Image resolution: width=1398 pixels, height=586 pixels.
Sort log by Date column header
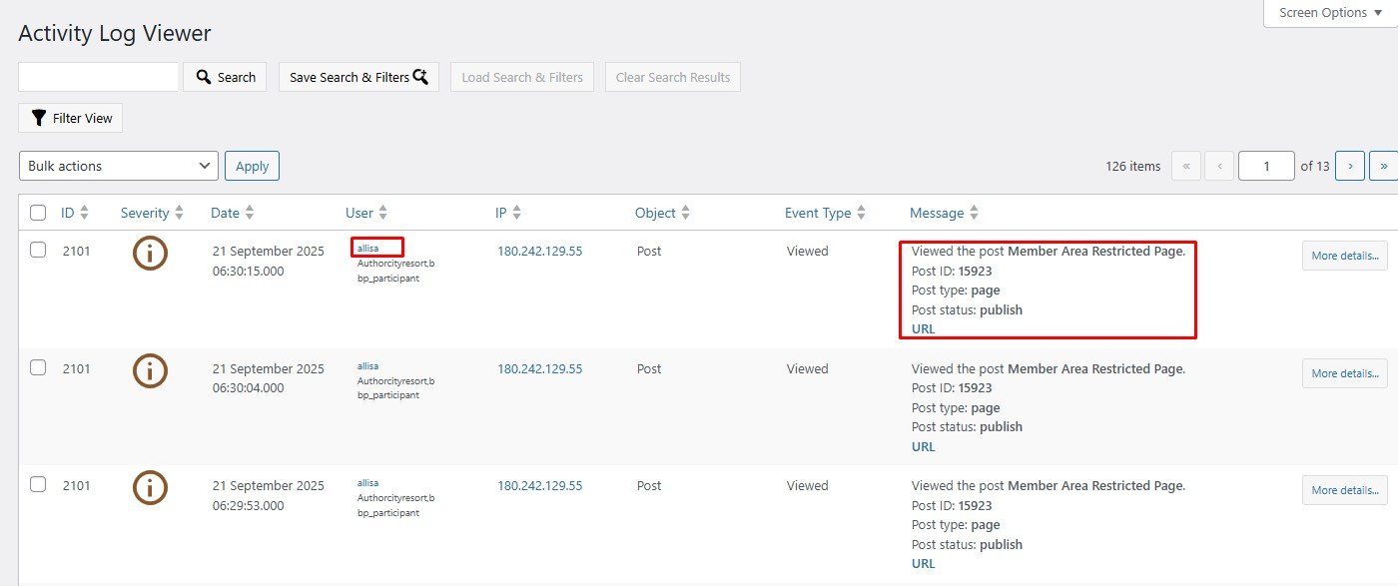[225, 213]
